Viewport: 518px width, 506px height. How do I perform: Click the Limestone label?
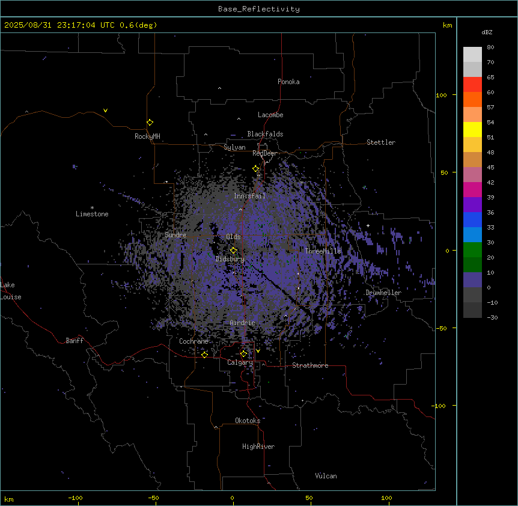click(x=92, y=214)
